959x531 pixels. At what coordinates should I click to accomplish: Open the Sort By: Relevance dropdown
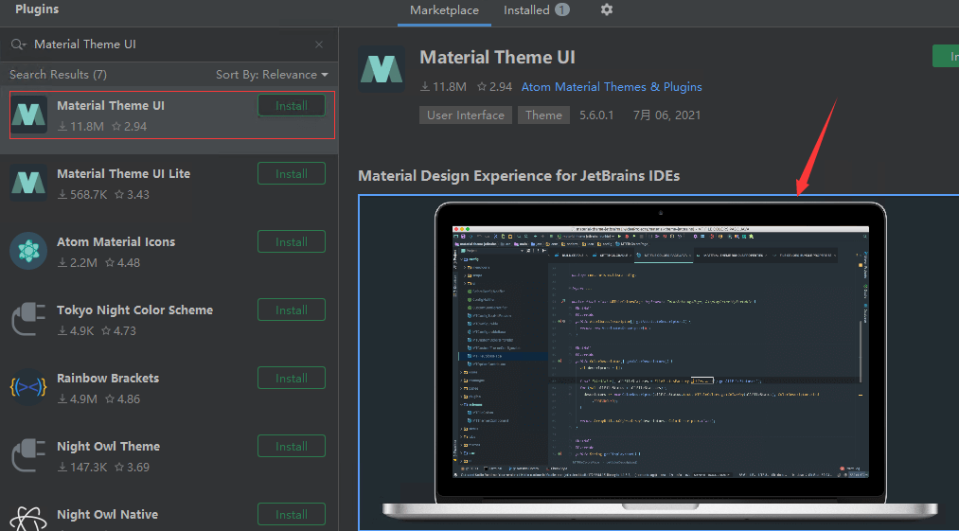point(272,75)
